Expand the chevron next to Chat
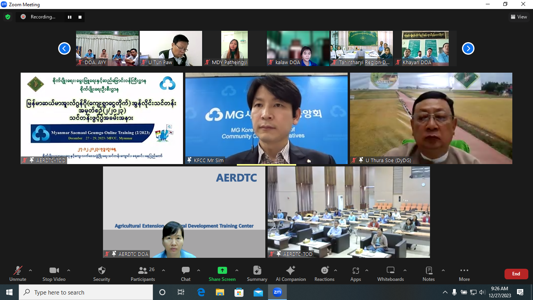This screenshot has height=300, width=533. [x=199, y=270]
